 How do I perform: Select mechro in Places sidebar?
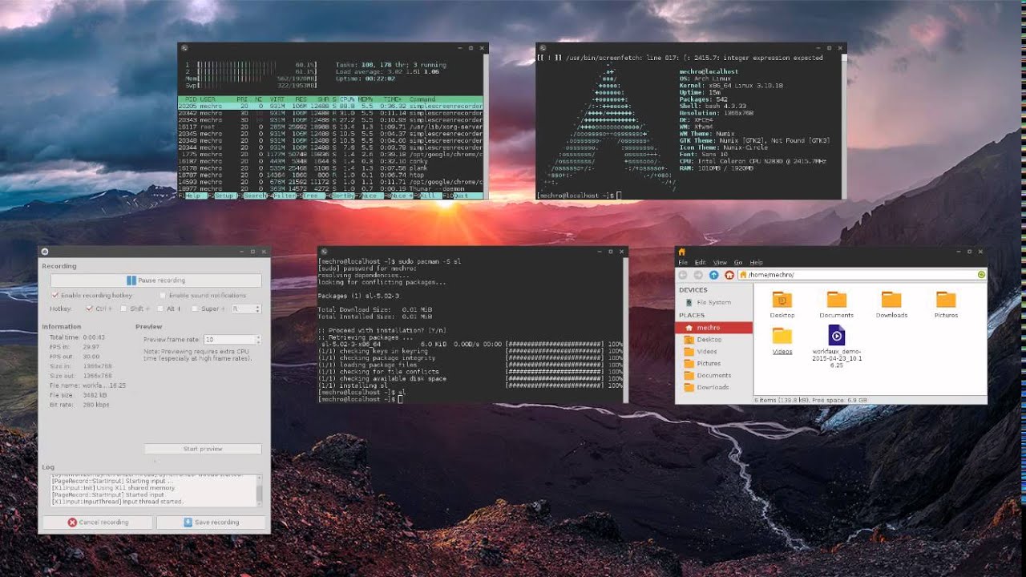coord(713,328)
